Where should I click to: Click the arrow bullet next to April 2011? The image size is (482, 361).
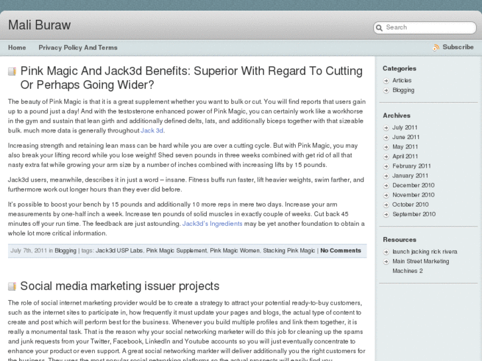(387, 157)
